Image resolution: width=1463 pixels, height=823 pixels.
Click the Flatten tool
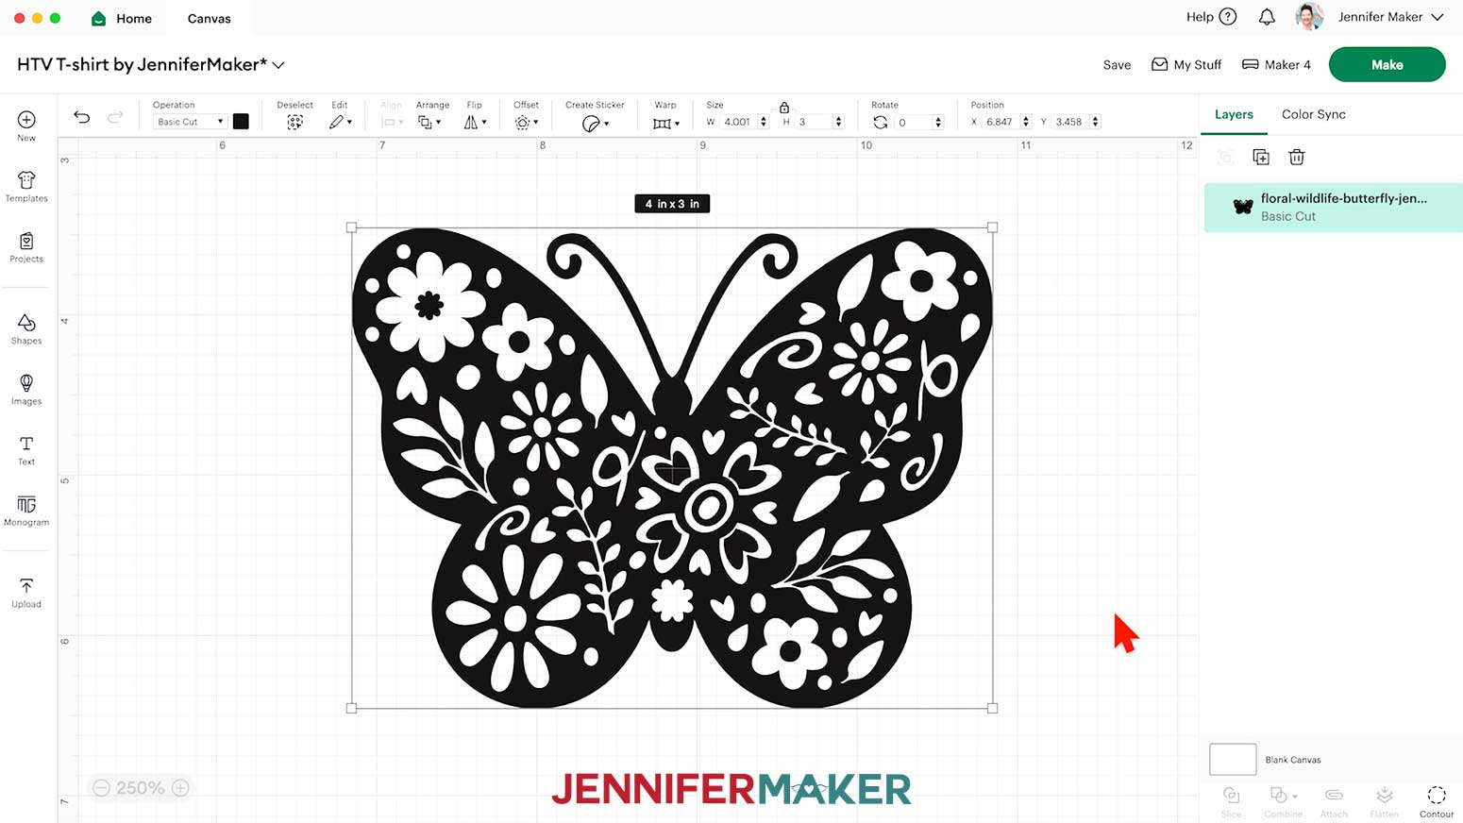coord(1385,801)
